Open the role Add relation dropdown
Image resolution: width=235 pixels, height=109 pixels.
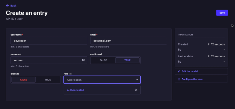(x=99, y=80)
